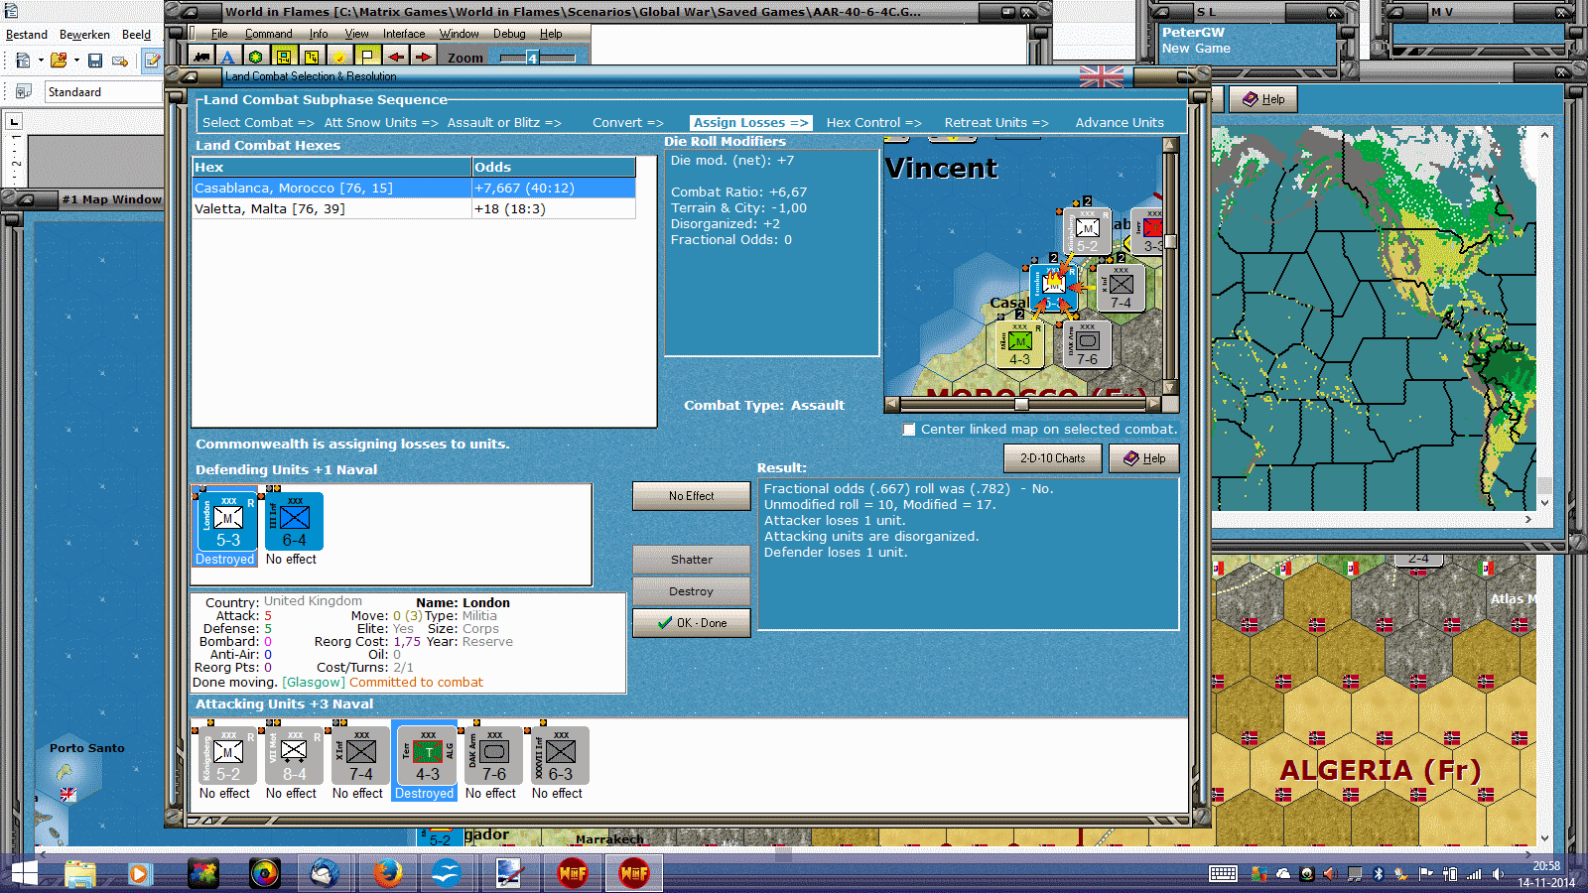
Task: Click the No Effect button
Action: (x=692, y=496)
